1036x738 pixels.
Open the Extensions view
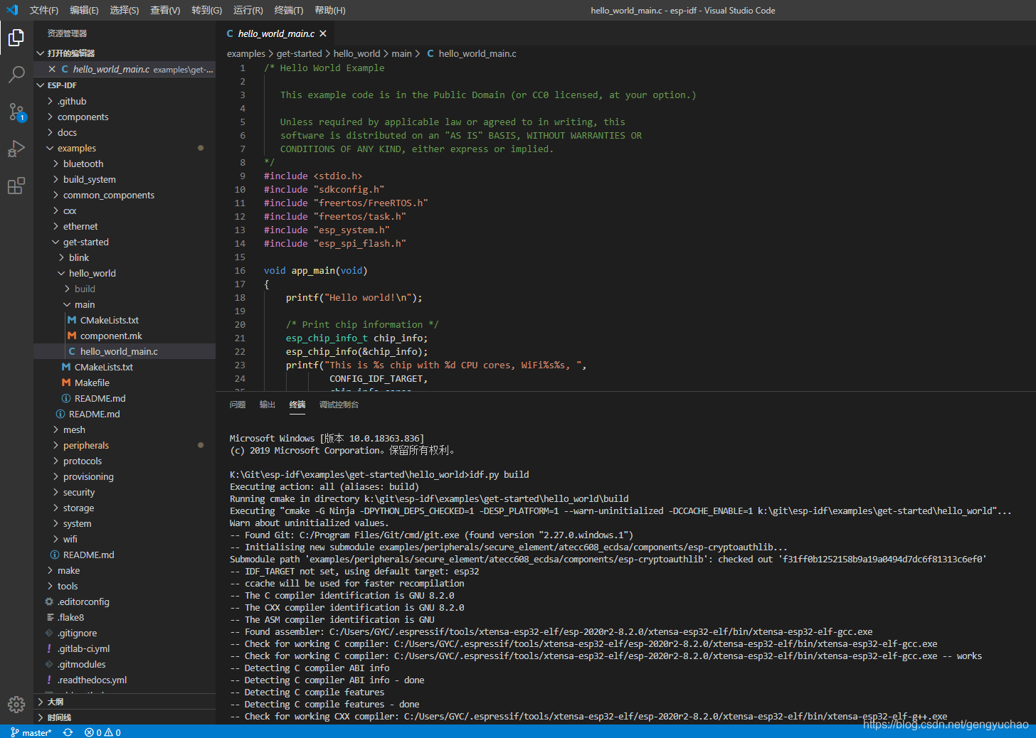(x=16, y=186)
